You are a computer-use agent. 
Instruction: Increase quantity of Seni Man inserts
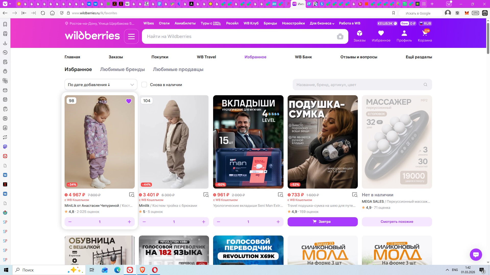(x=278, y=222)
